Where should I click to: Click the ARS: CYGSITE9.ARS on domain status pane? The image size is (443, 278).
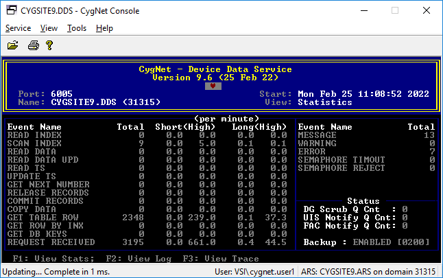(368, 272)
